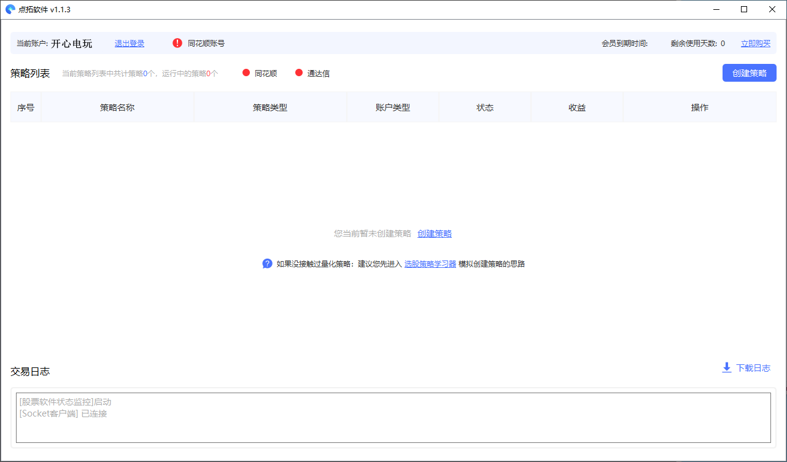Image resolution: width=787 pixels, height=462 pixels.
Task: Click the 收益 column header
Action: coord(577,108)
